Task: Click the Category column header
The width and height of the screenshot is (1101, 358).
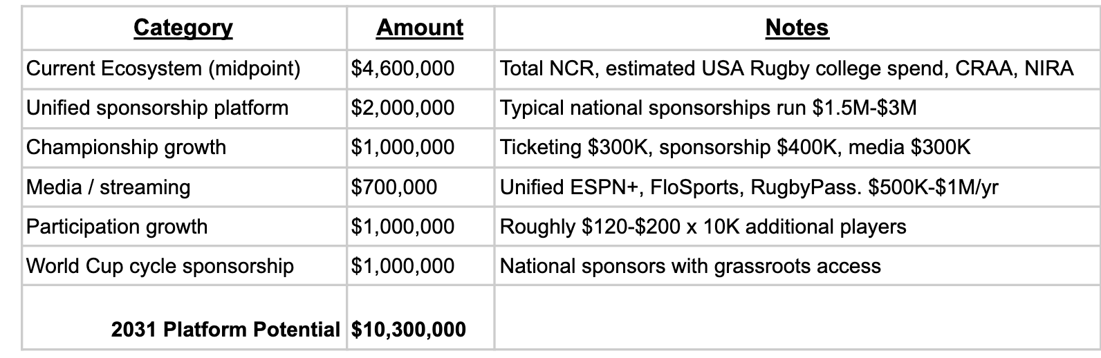Action: pos(183,28)
